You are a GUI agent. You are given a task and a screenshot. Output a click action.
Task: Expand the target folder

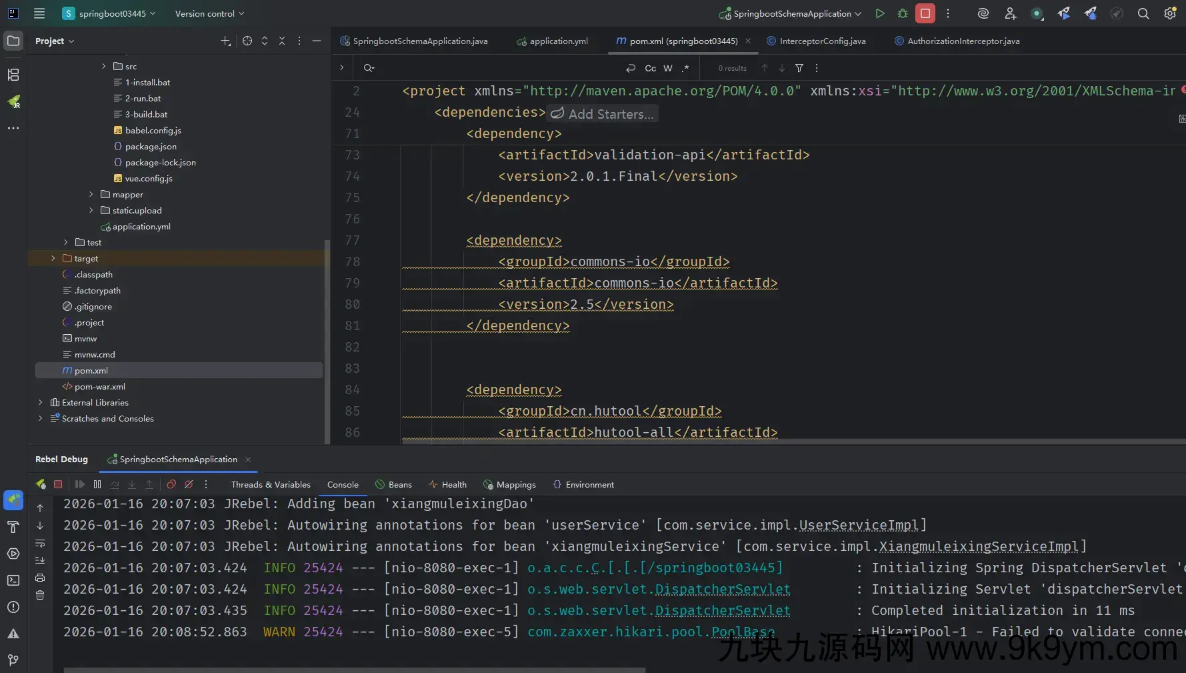point(53,258)
